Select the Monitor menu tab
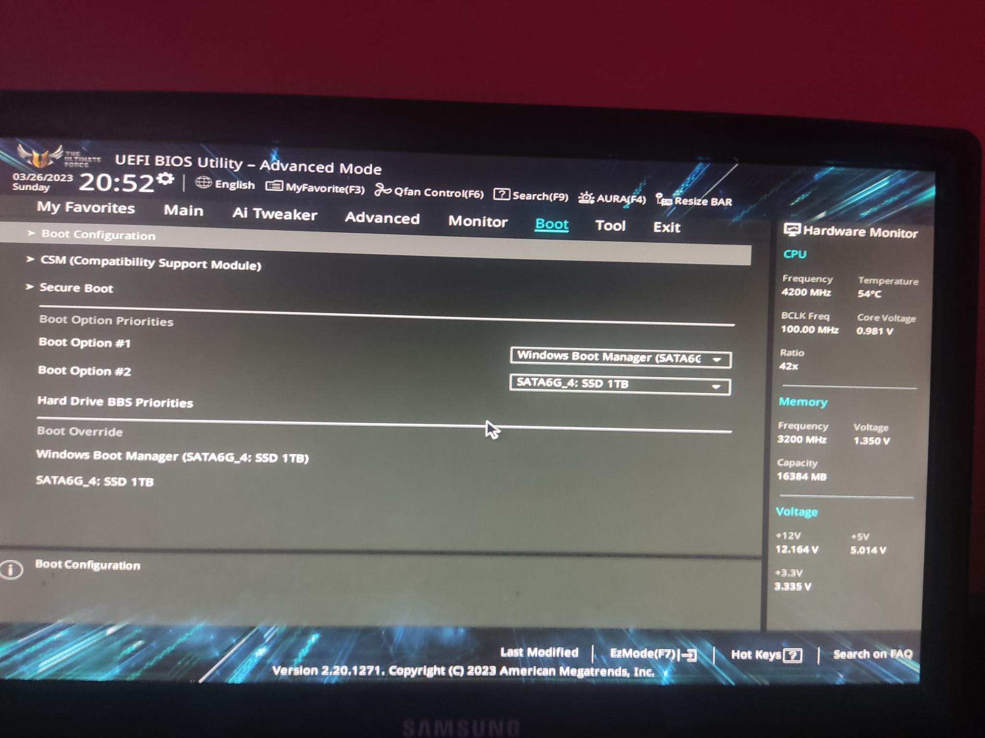This screenshot has height=738, width=985. click(x=477, y=225)
